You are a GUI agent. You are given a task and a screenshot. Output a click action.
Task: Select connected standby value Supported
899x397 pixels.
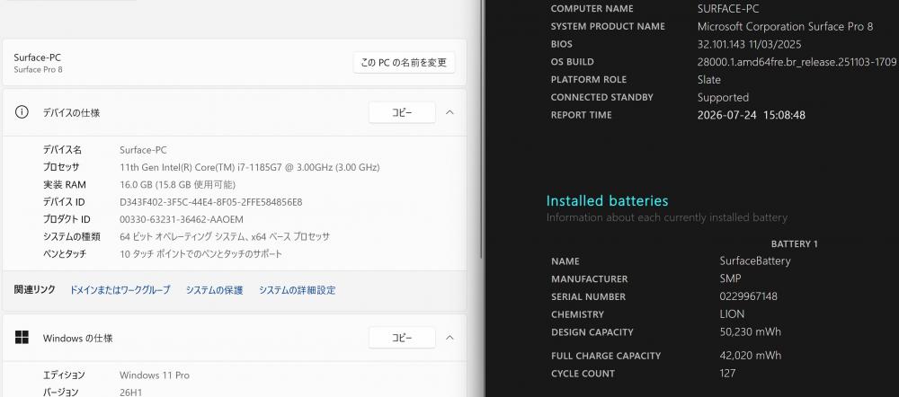[x=723, y=97]
